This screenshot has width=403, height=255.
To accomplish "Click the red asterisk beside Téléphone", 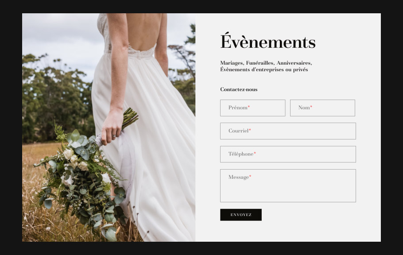I will pos(255,154).
